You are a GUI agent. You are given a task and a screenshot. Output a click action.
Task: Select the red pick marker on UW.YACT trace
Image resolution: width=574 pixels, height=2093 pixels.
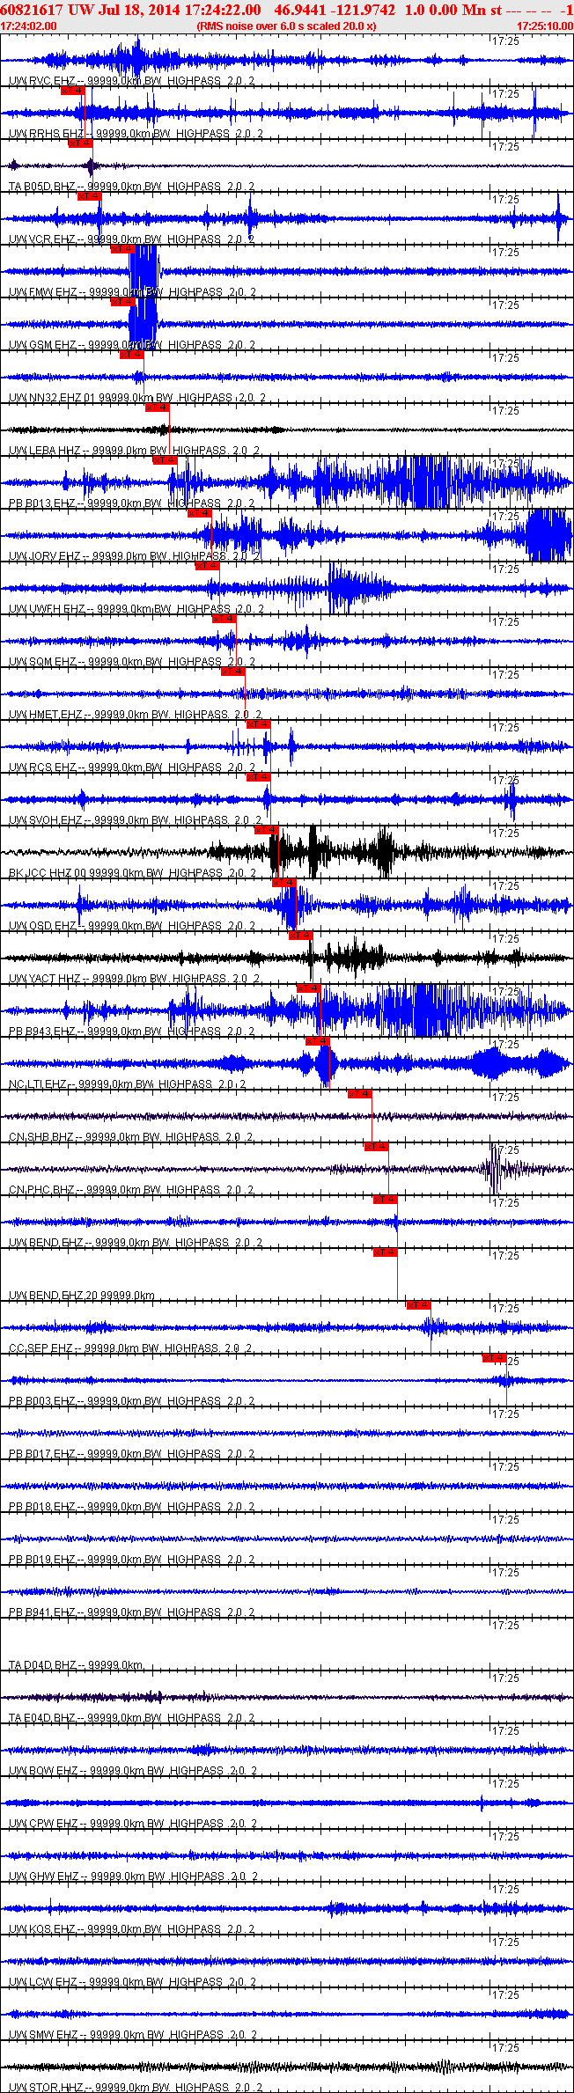(301, 935)
